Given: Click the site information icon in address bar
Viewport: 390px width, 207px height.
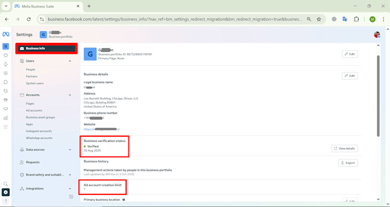Looking at the screenshot, I should pyautogui.click(x=42, y=19).
